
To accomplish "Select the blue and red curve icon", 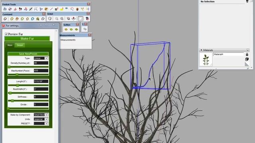I will (25, 9).
